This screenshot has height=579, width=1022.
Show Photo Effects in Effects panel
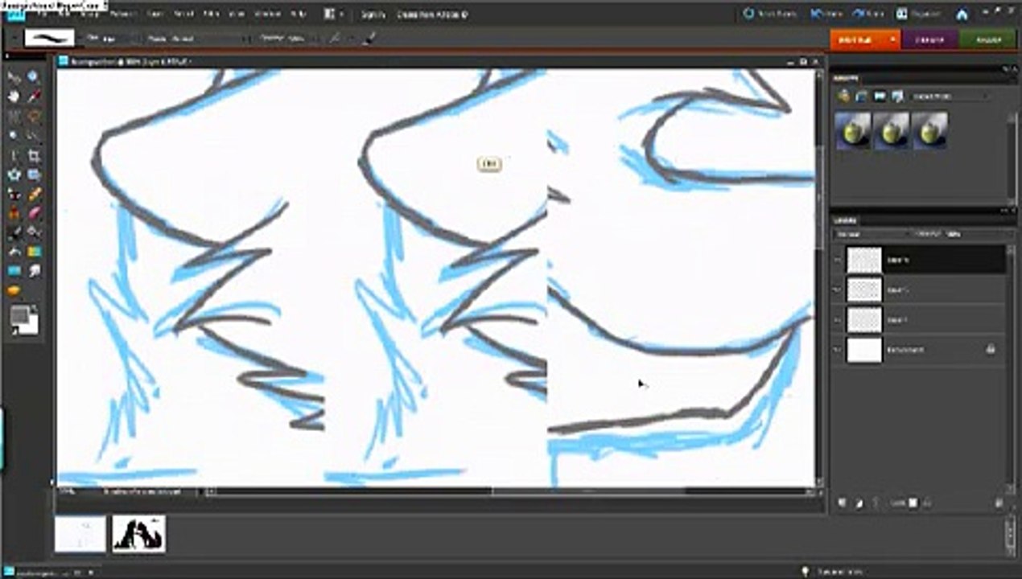point(879,96)
